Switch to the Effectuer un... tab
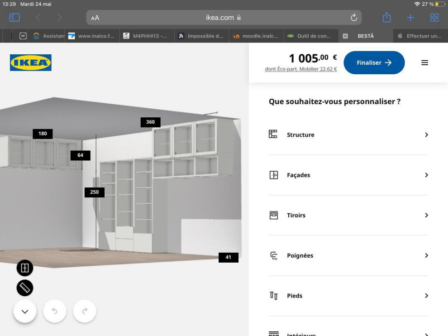 click(420, 36)
